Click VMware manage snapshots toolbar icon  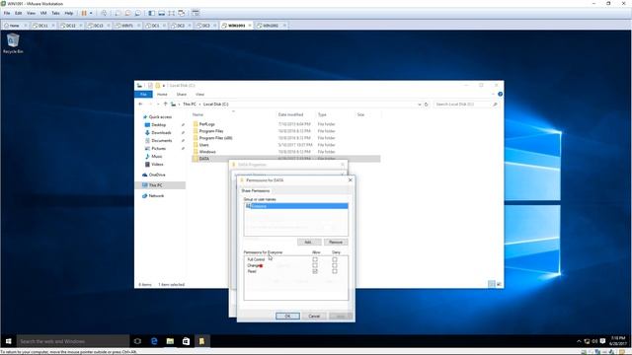coord(137,13)
